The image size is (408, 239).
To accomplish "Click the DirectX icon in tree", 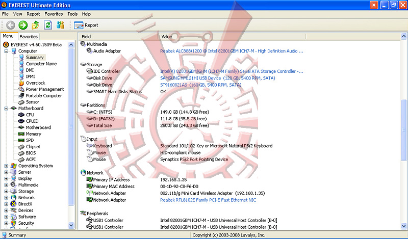I will [14, 204].
